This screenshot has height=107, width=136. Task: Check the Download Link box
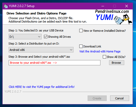tap(81, 46)
